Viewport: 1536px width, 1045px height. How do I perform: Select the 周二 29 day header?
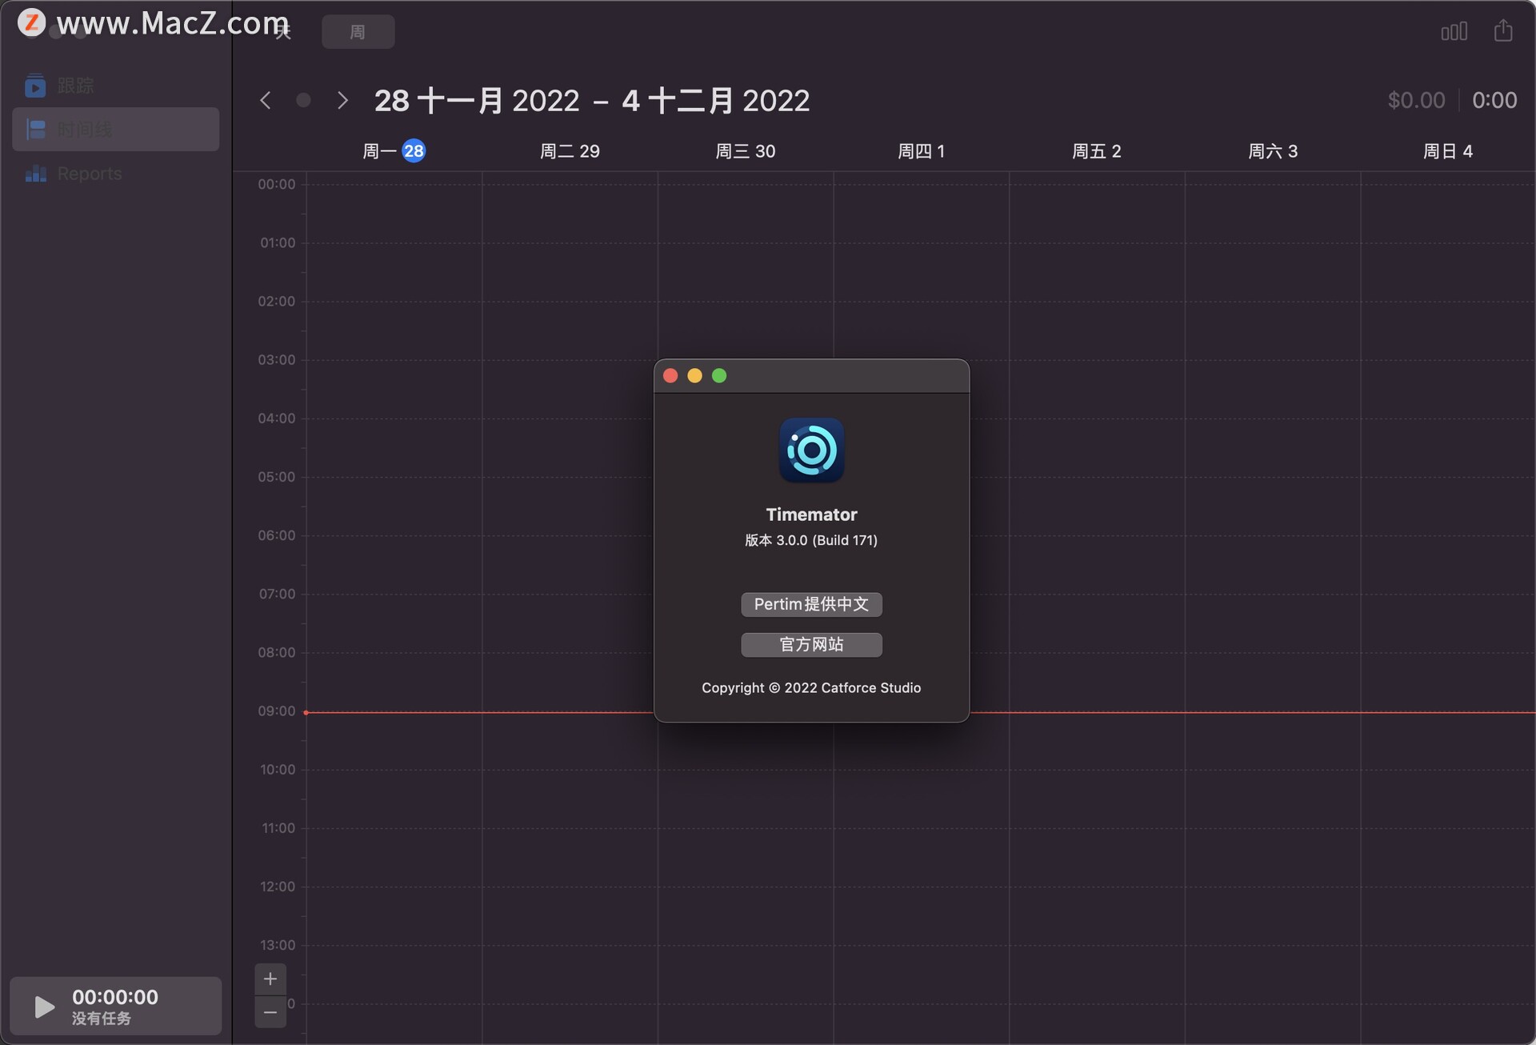[x=570, y=151]
